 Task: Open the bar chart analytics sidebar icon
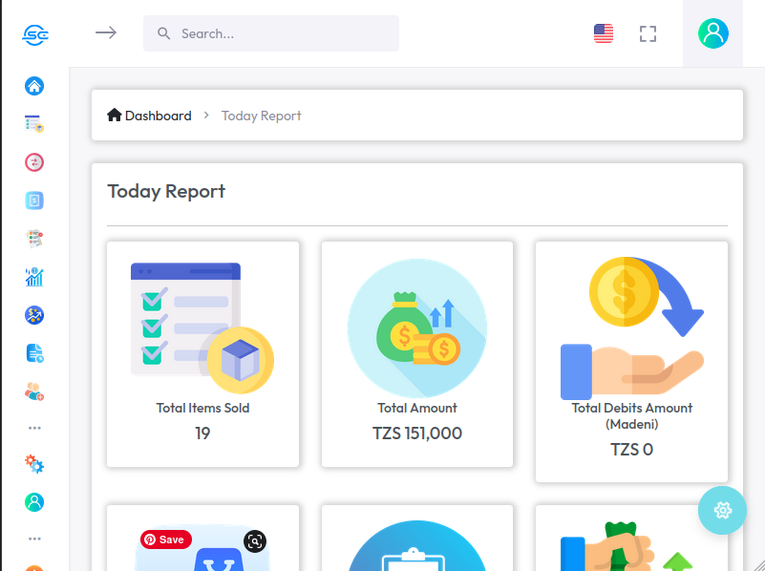point(34,277)
